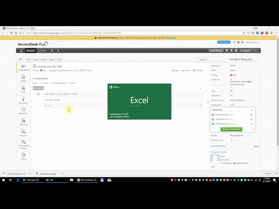The height and width of the screenshot is (209, 279).
Task: Open the admin gear icon in navbar
Action: [x=52, y=51]
